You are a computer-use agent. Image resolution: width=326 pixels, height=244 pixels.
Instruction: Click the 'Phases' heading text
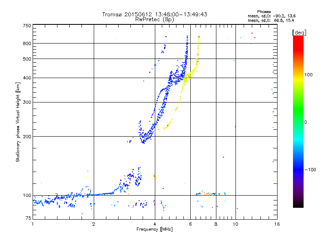264,12
